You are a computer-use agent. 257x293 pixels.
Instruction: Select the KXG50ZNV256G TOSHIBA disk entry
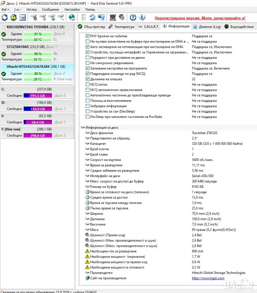(37, 33)
